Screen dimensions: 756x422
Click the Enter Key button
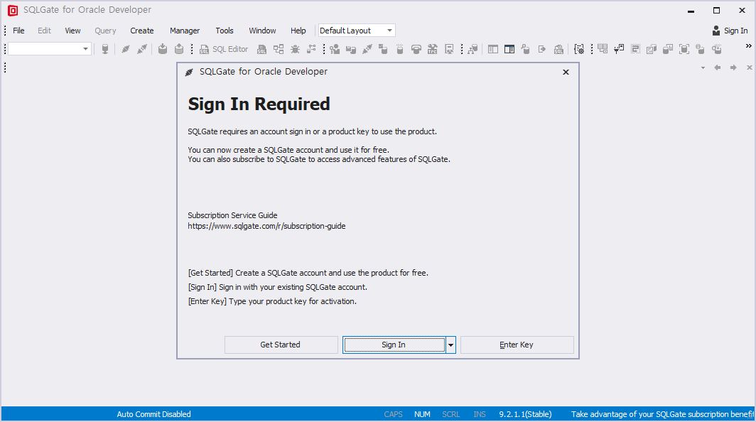point(517,345)
